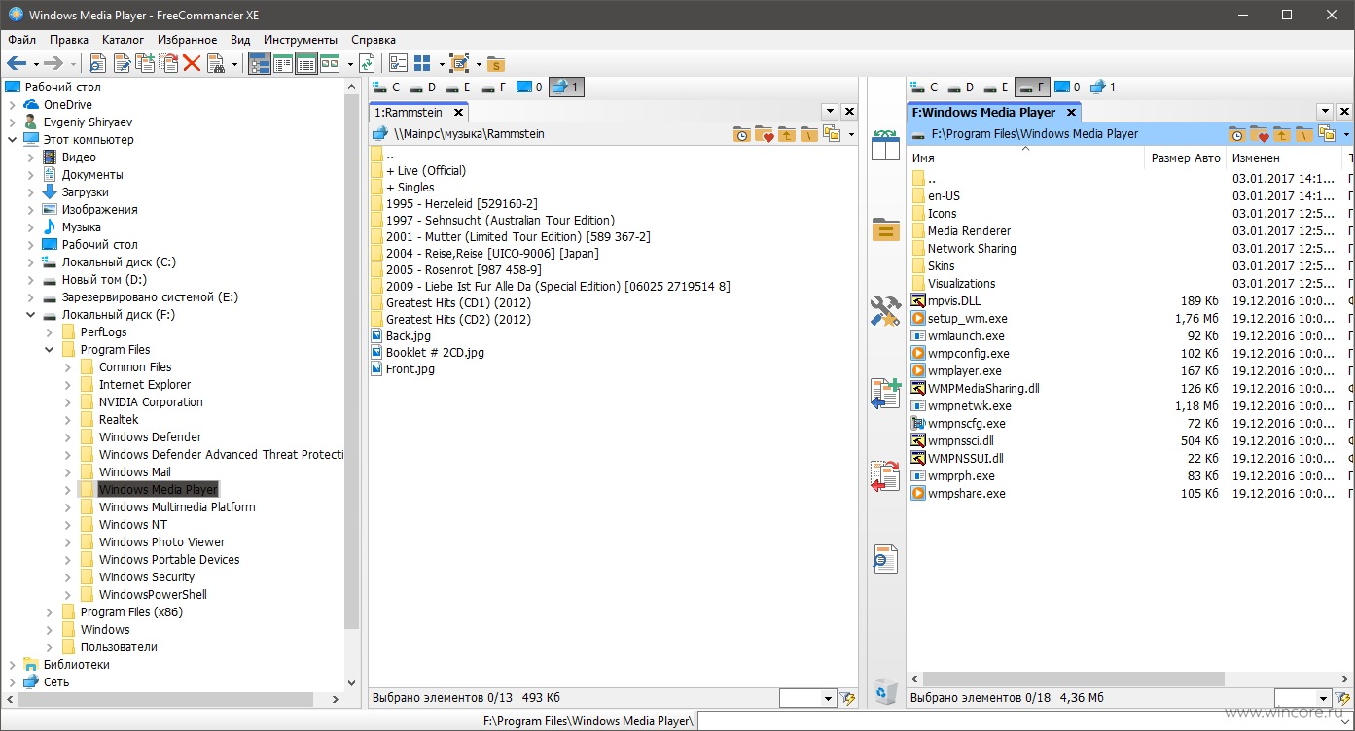Open the view mode dropdown arrow
This screenshot has width=1355, height=731.
(x=349, y=64)
